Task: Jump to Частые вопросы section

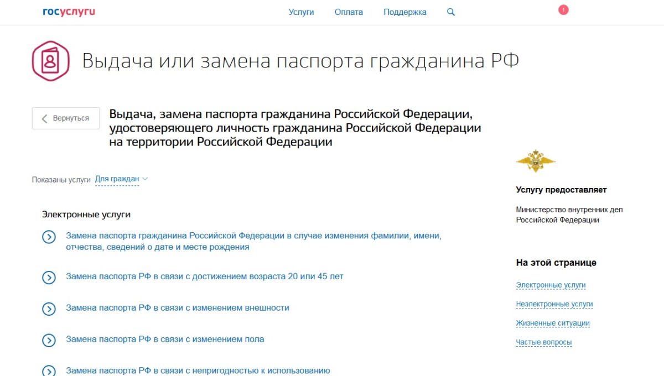Action: click(543, 342)
